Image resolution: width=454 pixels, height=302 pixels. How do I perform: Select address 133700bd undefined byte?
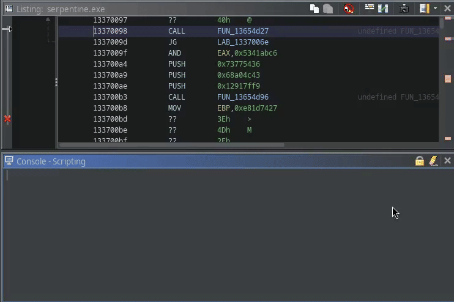(110, 119)
